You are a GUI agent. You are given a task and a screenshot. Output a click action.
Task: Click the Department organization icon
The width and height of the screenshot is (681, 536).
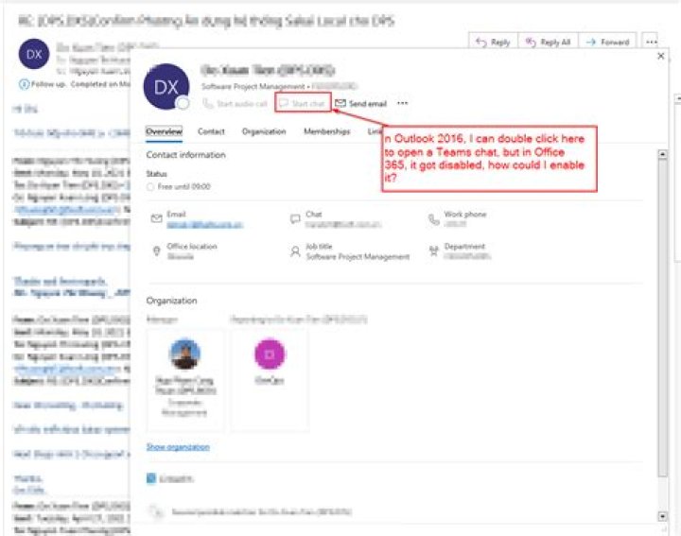(x=433, y=251)
